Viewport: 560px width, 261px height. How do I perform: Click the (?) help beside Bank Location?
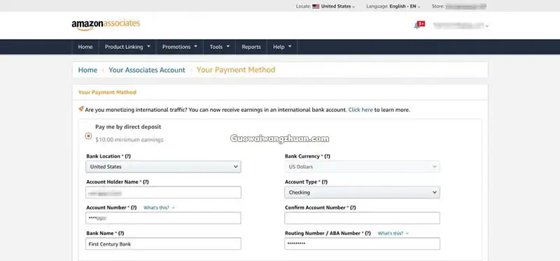click(x=128, y=156)
